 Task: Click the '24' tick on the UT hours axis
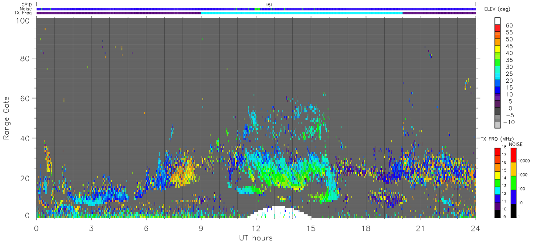point(475,228)
